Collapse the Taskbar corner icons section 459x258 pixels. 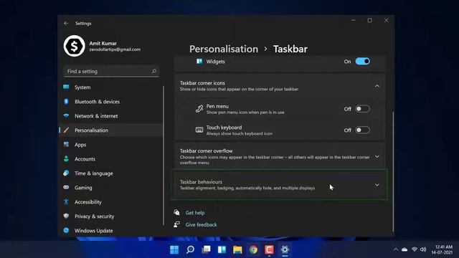(377, 86)
